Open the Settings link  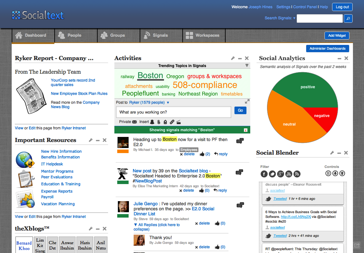283,7
